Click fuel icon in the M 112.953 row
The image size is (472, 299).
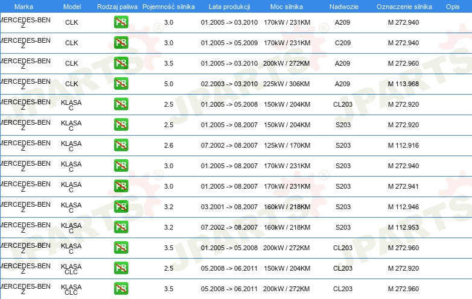tap(121, 227)
